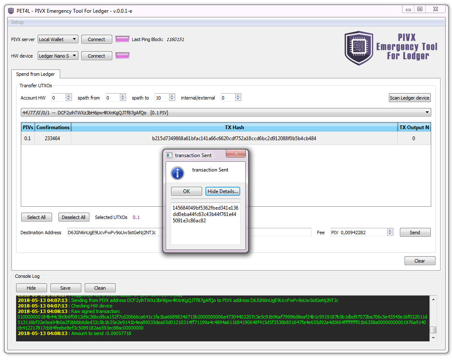Connect to the PIVX server
Screen dimensions: 452x360
(97, 39)
